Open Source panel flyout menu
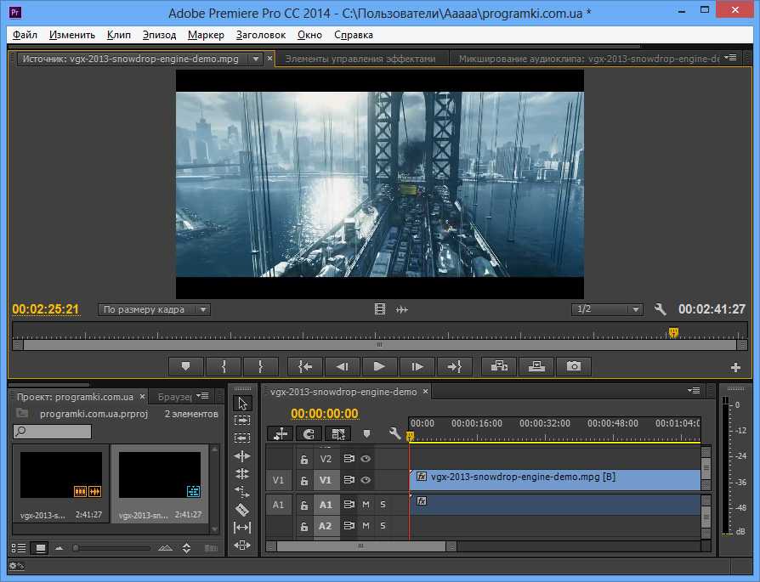 coord(731,58)
